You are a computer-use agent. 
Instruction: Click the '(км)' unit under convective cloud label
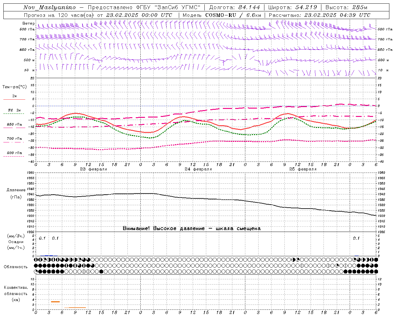point(16,300)
